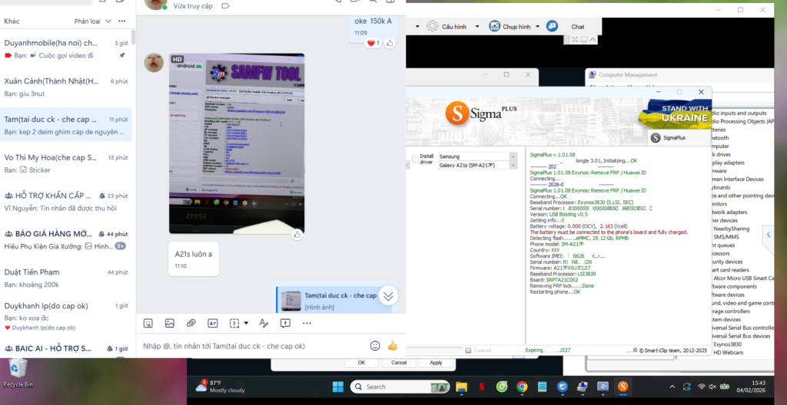Click the Cancel button in dialog
Viewport: 787px width, 405px height.
[398, 362]
